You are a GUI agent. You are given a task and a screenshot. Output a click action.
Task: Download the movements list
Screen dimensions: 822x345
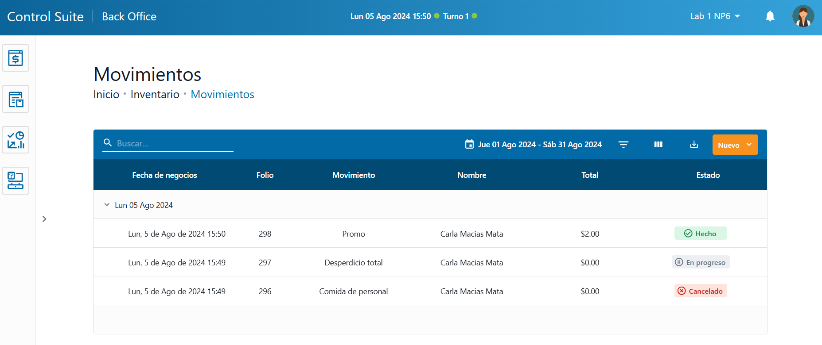click(694, 145)
